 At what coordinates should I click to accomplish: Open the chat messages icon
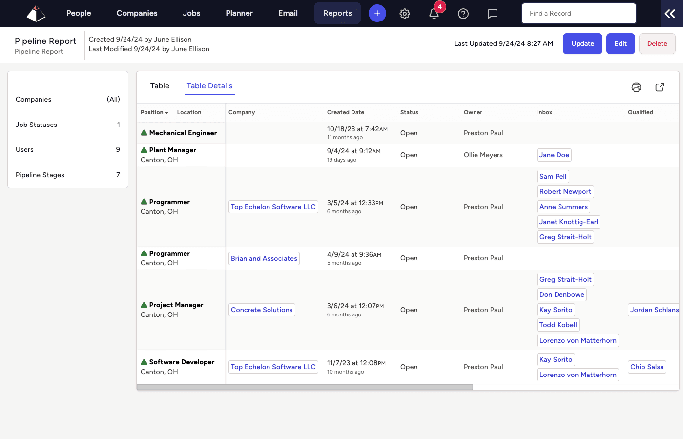[x=493, y=14]
